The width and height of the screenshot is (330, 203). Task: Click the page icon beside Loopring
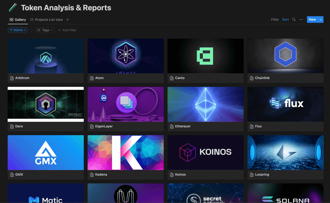pyautogui.click(x=252, y=175)
